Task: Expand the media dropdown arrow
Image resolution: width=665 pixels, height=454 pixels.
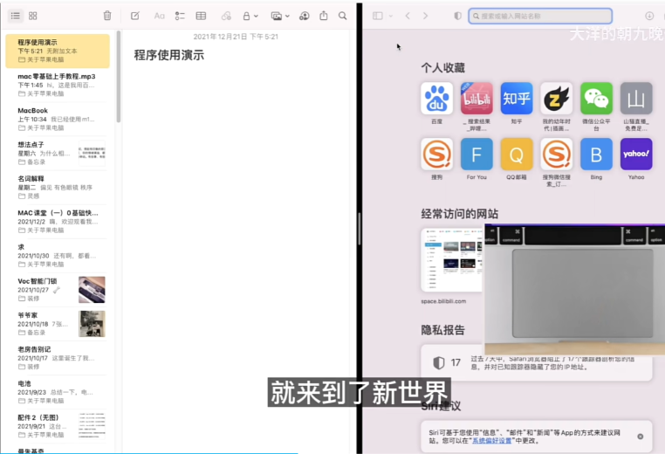Action: click(287, 17)
